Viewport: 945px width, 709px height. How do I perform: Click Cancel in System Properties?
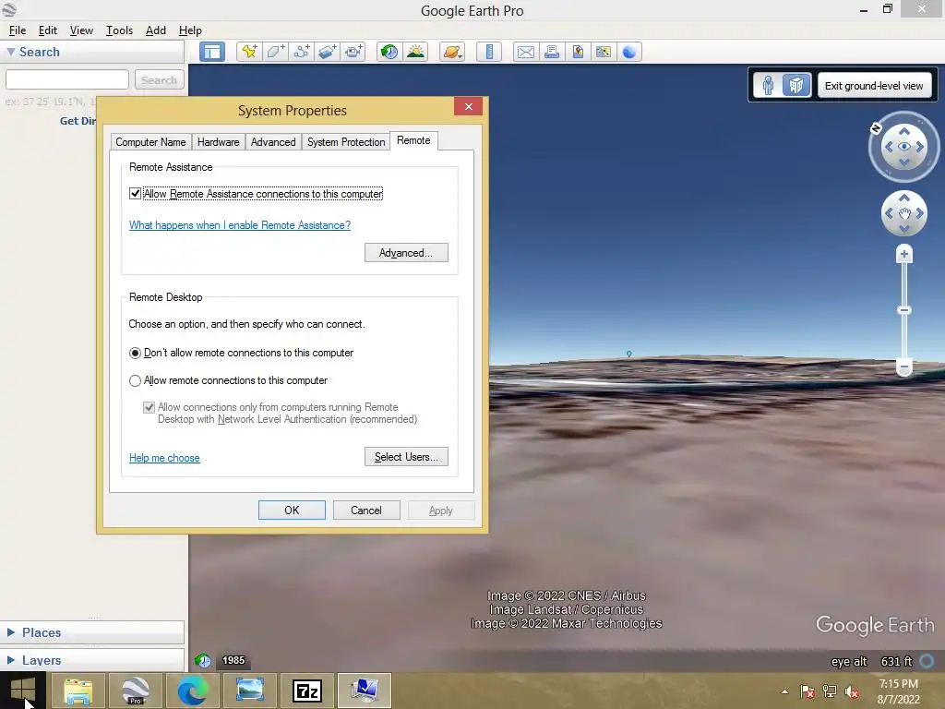point(366,510)
